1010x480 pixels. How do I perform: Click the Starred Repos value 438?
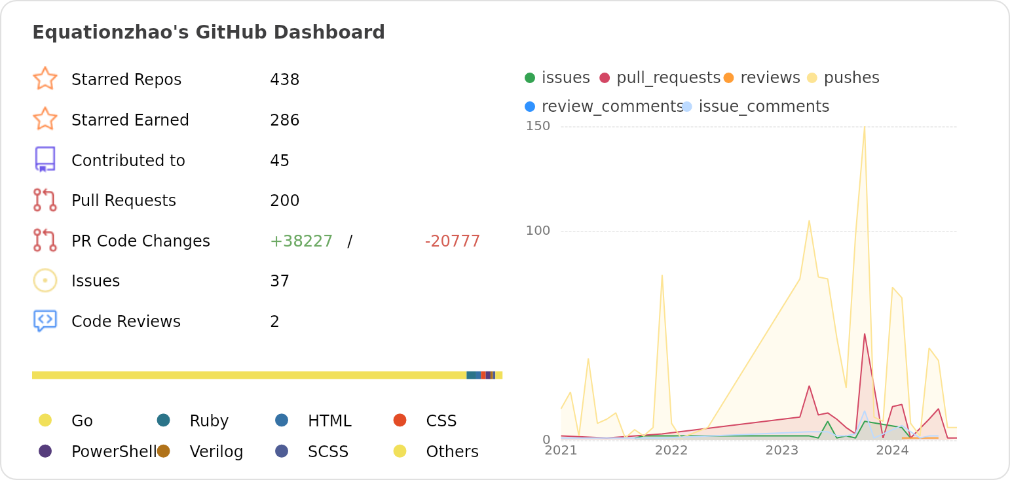[285, 80]
